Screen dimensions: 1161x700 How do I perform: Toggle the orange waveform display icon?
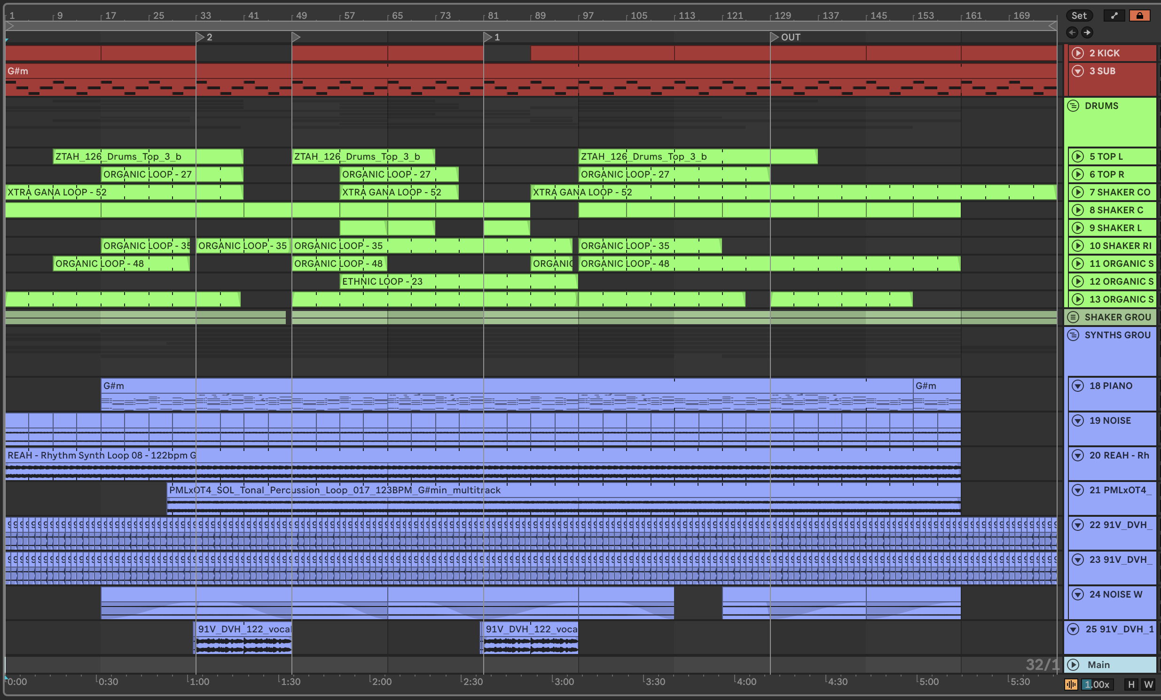click(x=1071, y=684)
